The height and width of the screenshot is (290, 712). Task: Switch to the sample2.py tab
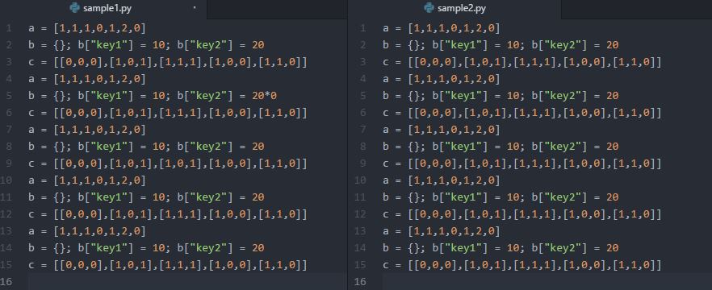point(454,9)
